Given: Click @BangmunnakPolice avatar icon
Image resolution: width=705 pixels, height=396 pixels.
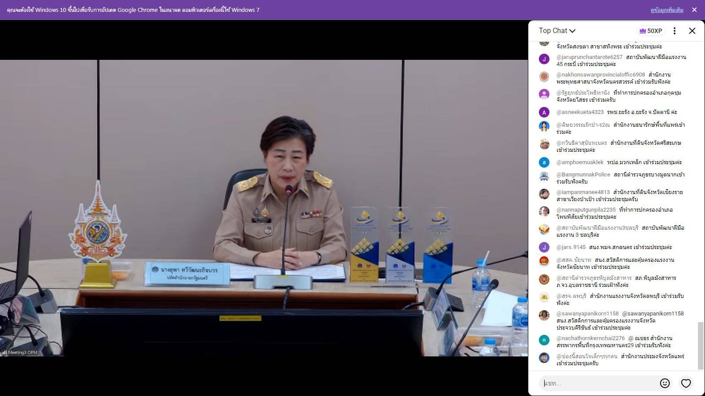Looking at the screenshot, I should point(544,176).
